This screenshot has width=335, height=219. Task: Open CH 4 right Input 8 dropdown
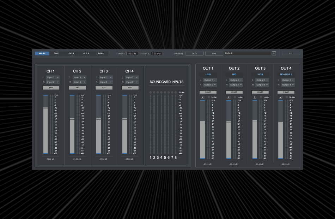pos(132,82)
